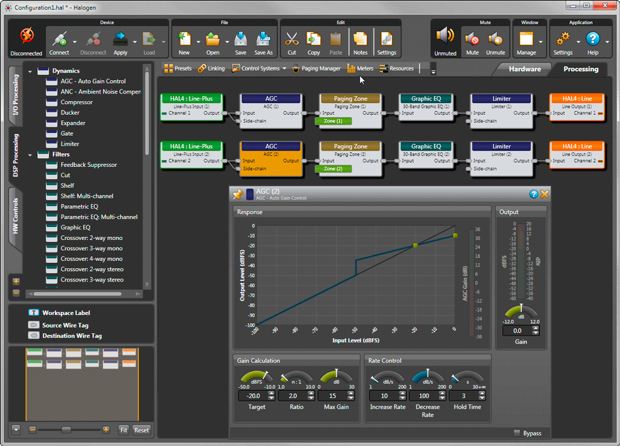Open the Paging Manager
Viewport: 620px width, 446px height.
click(316, 68)
